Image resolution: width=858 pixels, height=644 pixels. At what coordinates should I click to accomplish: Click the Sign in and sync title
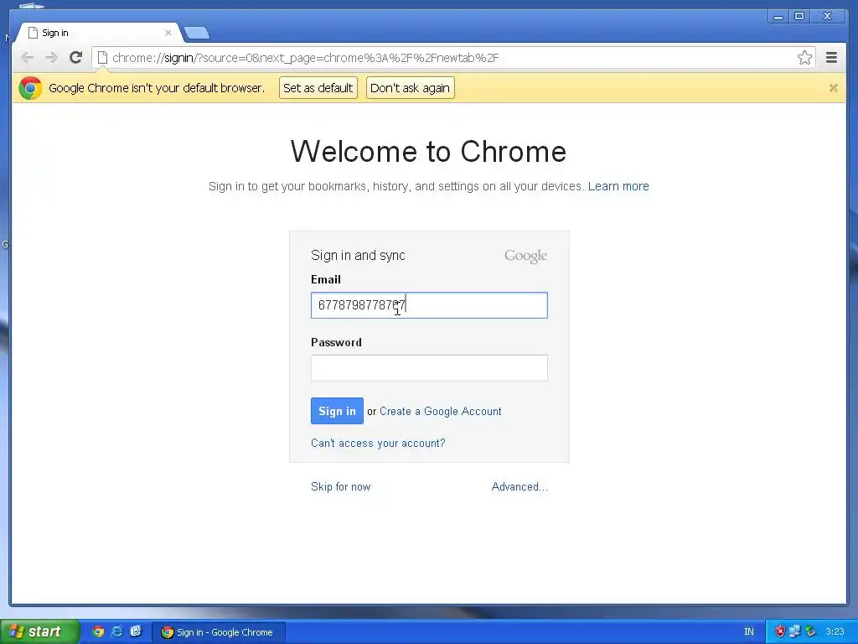click(x=358, y=255)
